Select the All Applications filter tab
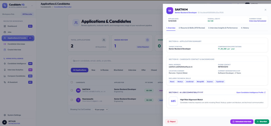 click(79, 70)
